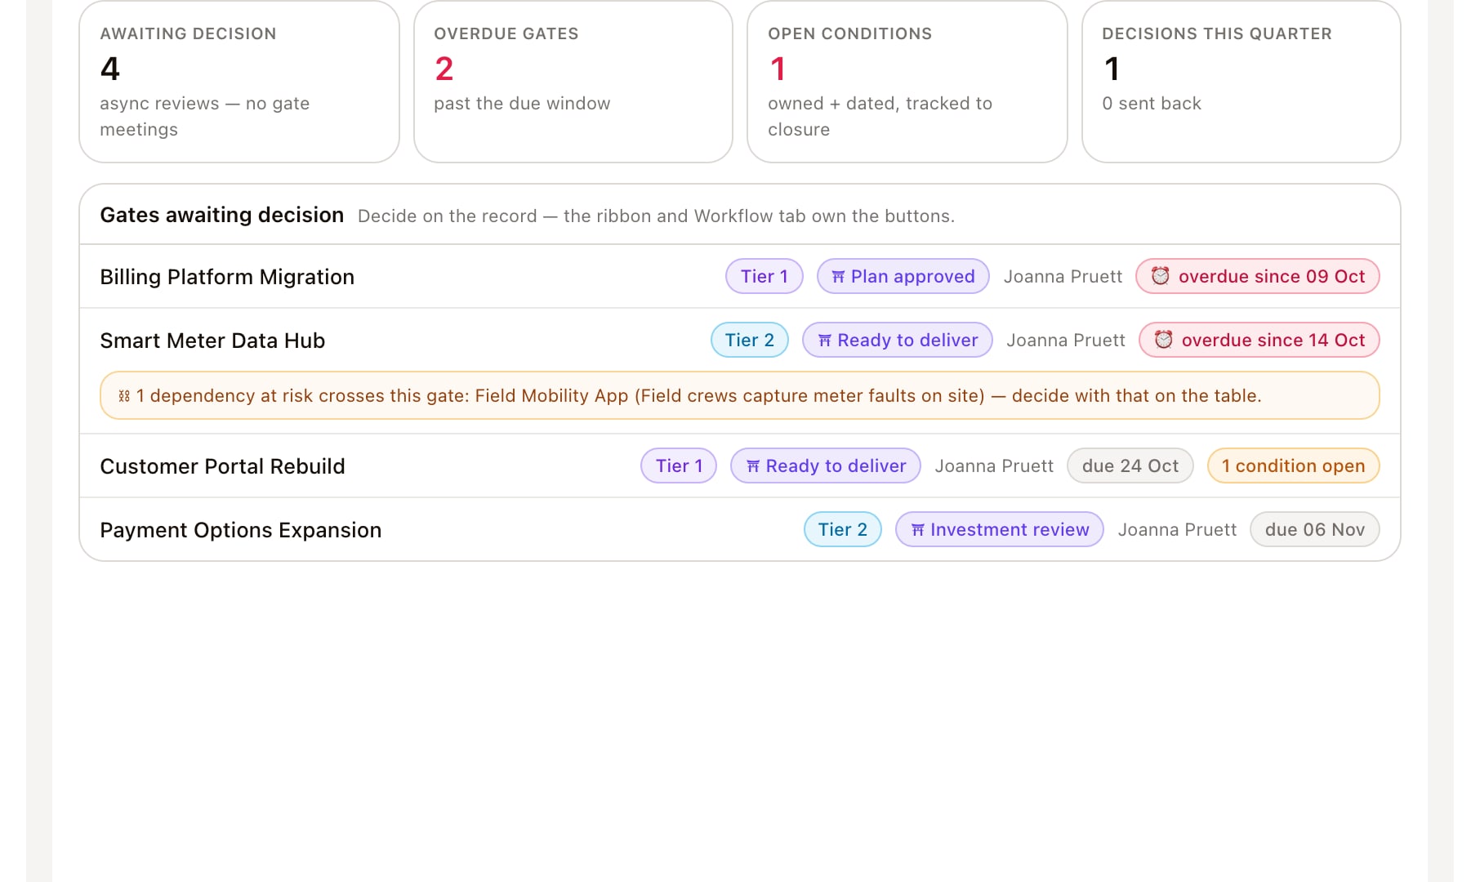Click the overdue since 14 Oct pill

point(1259,340)
